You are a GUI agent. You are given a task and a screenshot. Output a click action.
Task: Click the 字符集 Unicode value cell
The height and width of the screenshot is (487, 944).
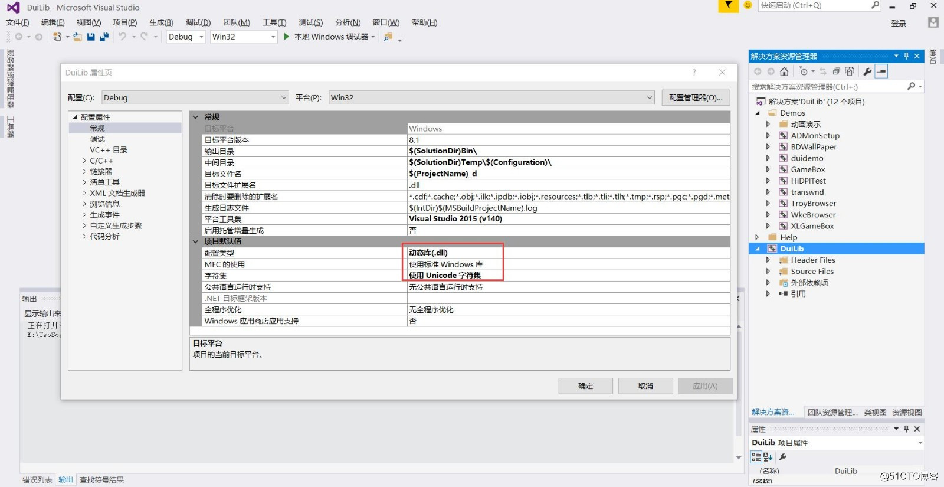(x=569, y=276)
